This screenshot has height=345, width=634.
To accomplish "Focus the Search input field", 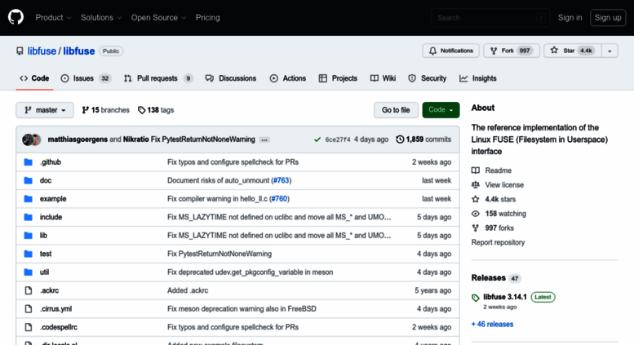I will (491, 18).
